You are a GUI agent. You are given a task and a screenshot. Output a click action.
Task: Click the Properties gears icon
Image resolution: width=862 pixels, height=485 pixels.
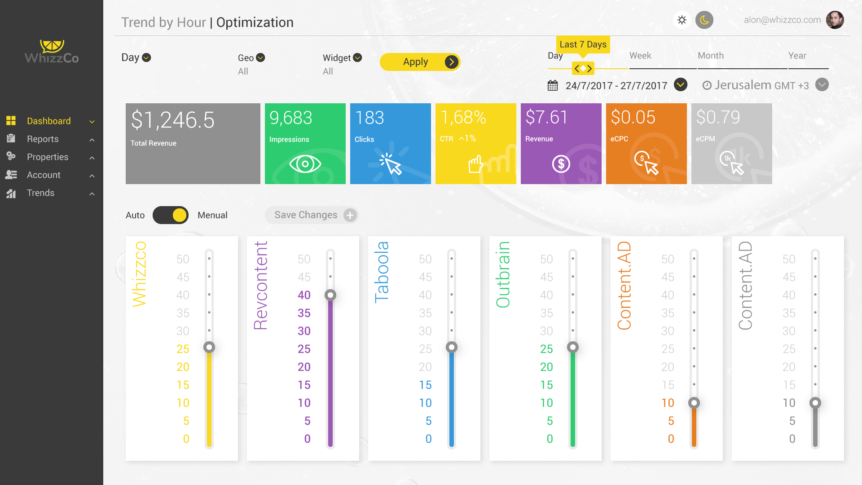click(x=11, y=156)
